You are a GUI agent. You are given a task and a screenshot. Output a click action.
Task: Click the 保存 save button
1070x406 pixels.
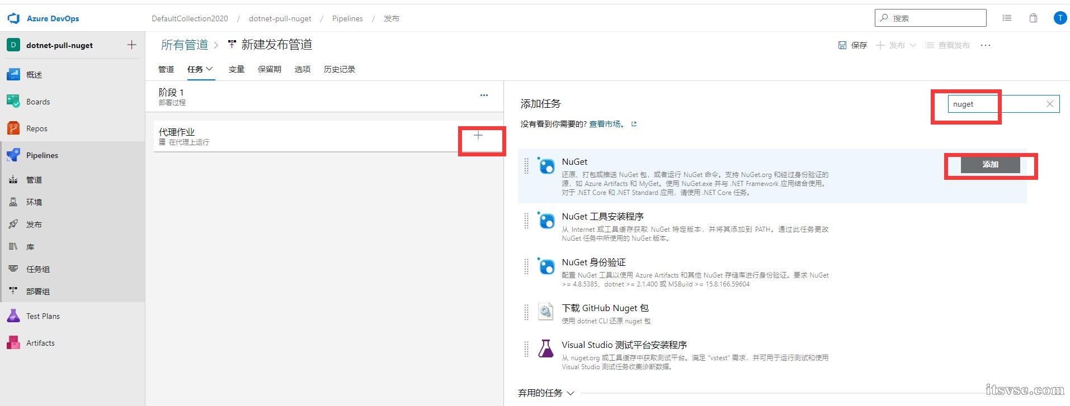(852, 45)
